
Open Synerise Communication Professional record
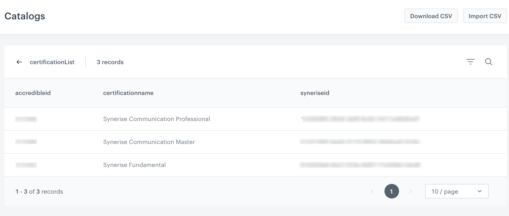pyautogui.click(x=156, y=119)
